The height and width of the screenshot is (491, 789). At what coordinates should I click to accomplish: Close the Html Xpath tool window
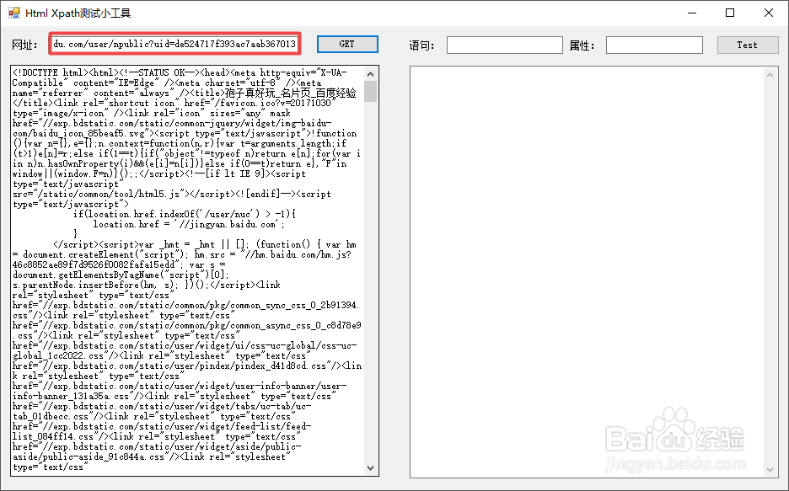point(769,13)
